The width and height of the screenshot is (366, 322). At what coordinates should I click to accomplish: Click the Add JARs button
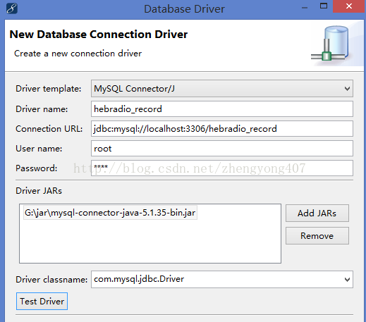(x=317, y=213)
